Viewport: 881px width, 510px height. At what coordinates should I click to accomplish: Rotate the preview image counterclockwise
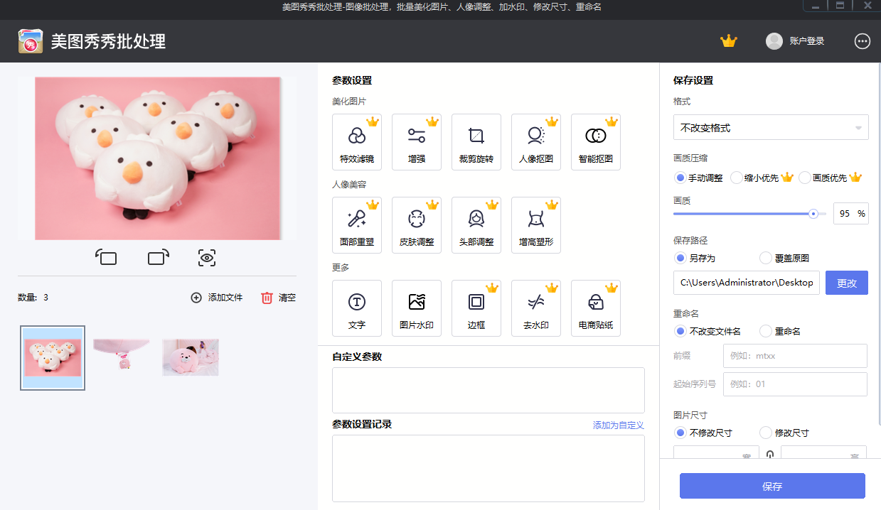pos(107,257)
